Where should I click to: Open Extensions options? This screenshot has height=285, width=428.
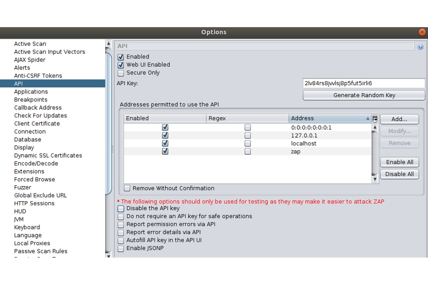(x=29, y=172)
